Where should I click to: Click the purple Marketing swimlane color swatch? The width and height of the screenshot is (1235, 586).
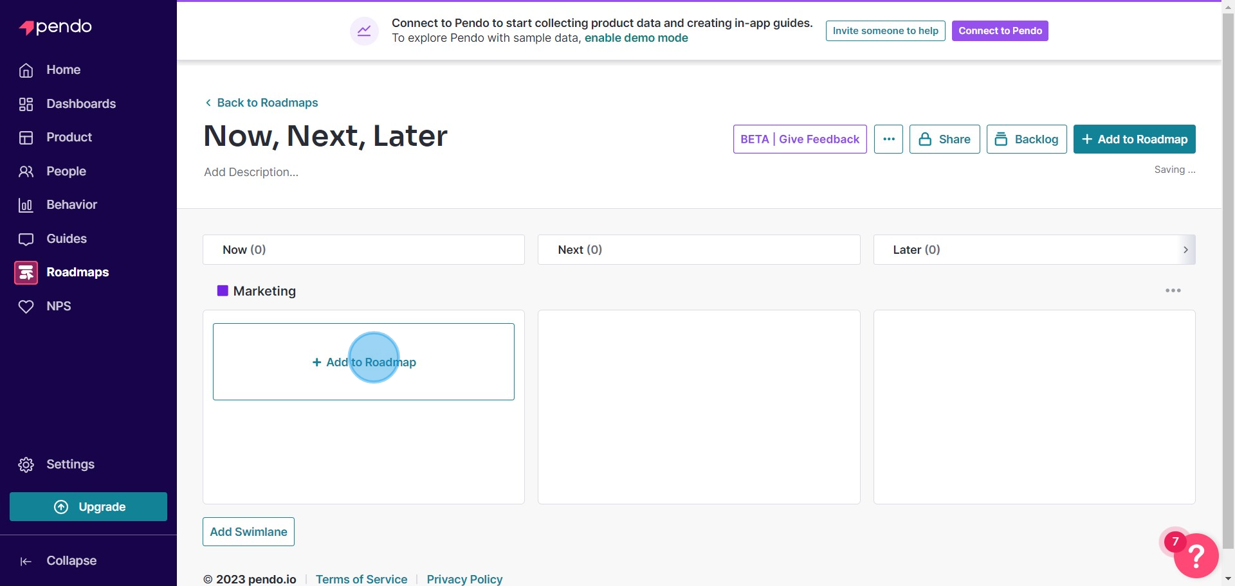coord(223,291)
